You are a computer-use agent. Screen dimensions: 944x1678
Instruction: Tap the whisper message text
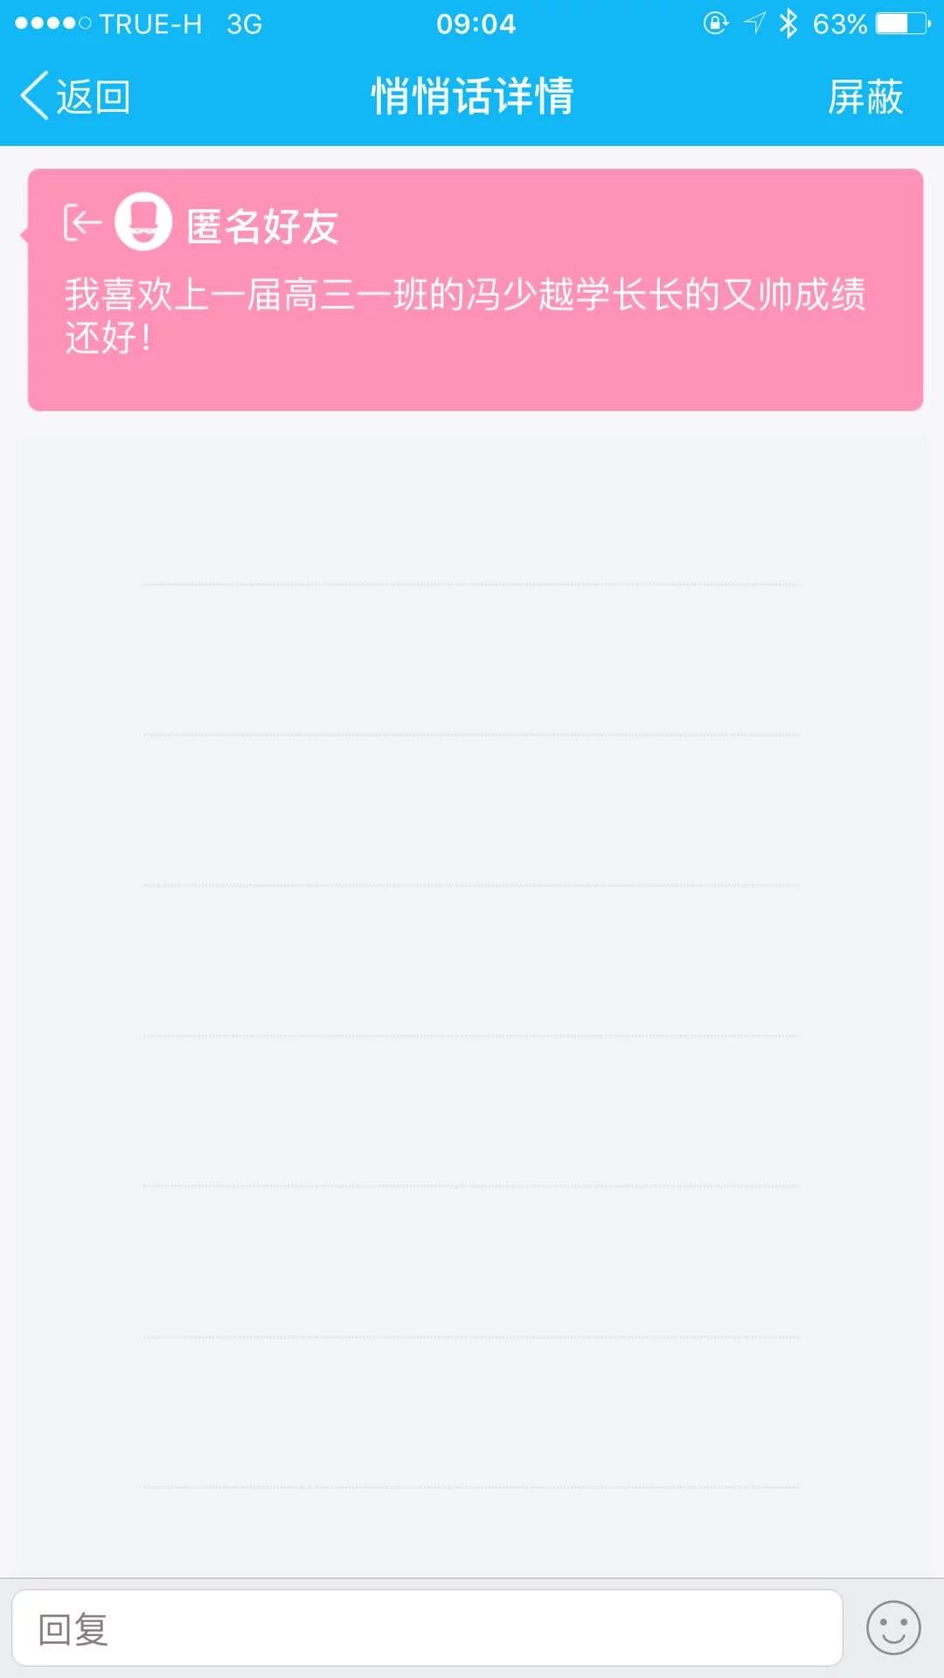click(465, 315)
